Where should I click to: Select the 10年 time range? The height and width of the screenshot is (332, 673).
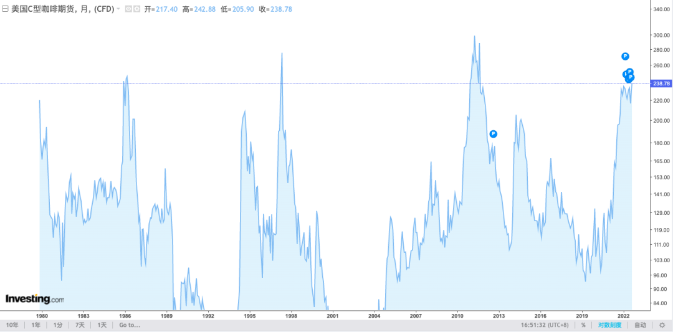[12, 325]
